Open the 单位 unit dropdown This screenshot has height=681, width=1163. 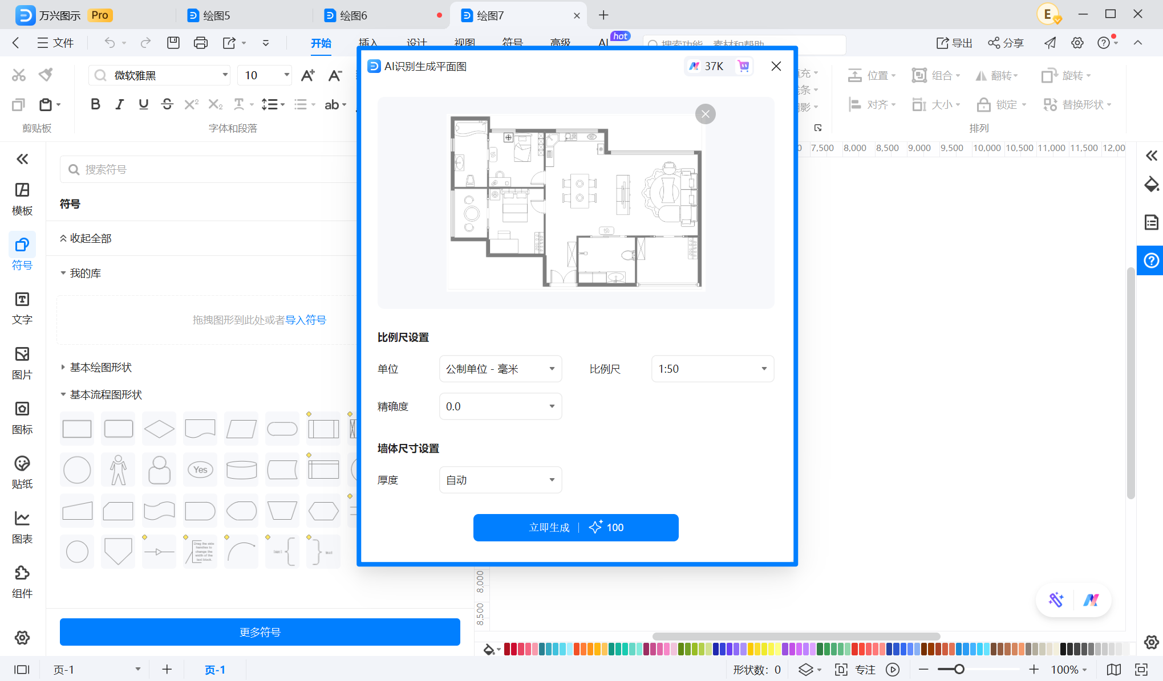pyautogui.click(x=500, y=369)
